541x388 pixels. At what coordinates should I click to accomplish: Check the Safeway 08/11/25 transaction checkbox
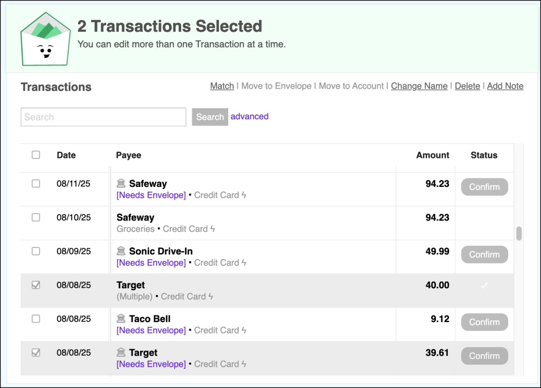36,184
